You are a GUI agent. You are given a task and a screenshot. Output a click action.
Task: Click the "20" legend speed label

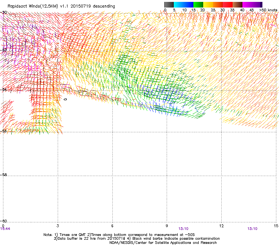pos(202,10)
